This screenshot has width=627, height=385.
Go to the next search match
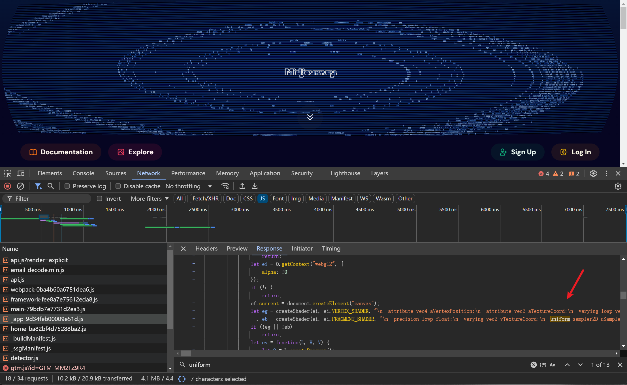[x=580, y=365]
